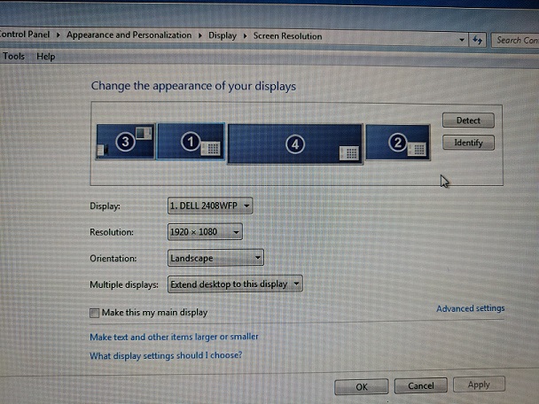
Task: Click the Cancel button
Action: (420, 386)
